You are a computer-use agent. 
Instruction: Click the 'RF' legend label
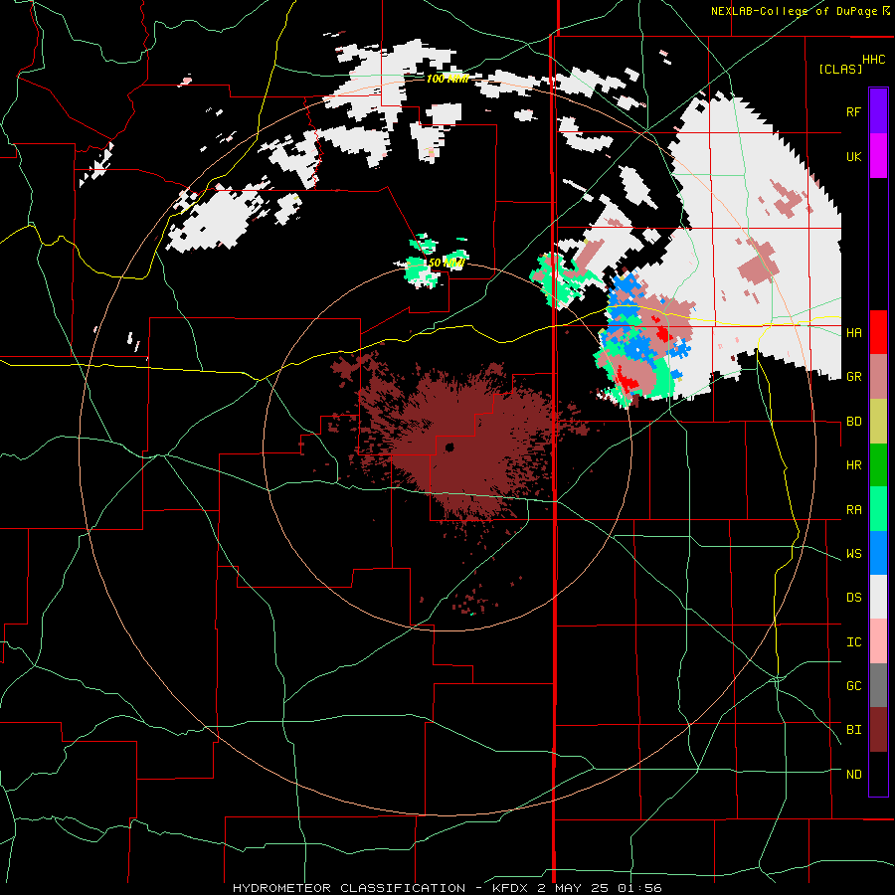(853, 111)
